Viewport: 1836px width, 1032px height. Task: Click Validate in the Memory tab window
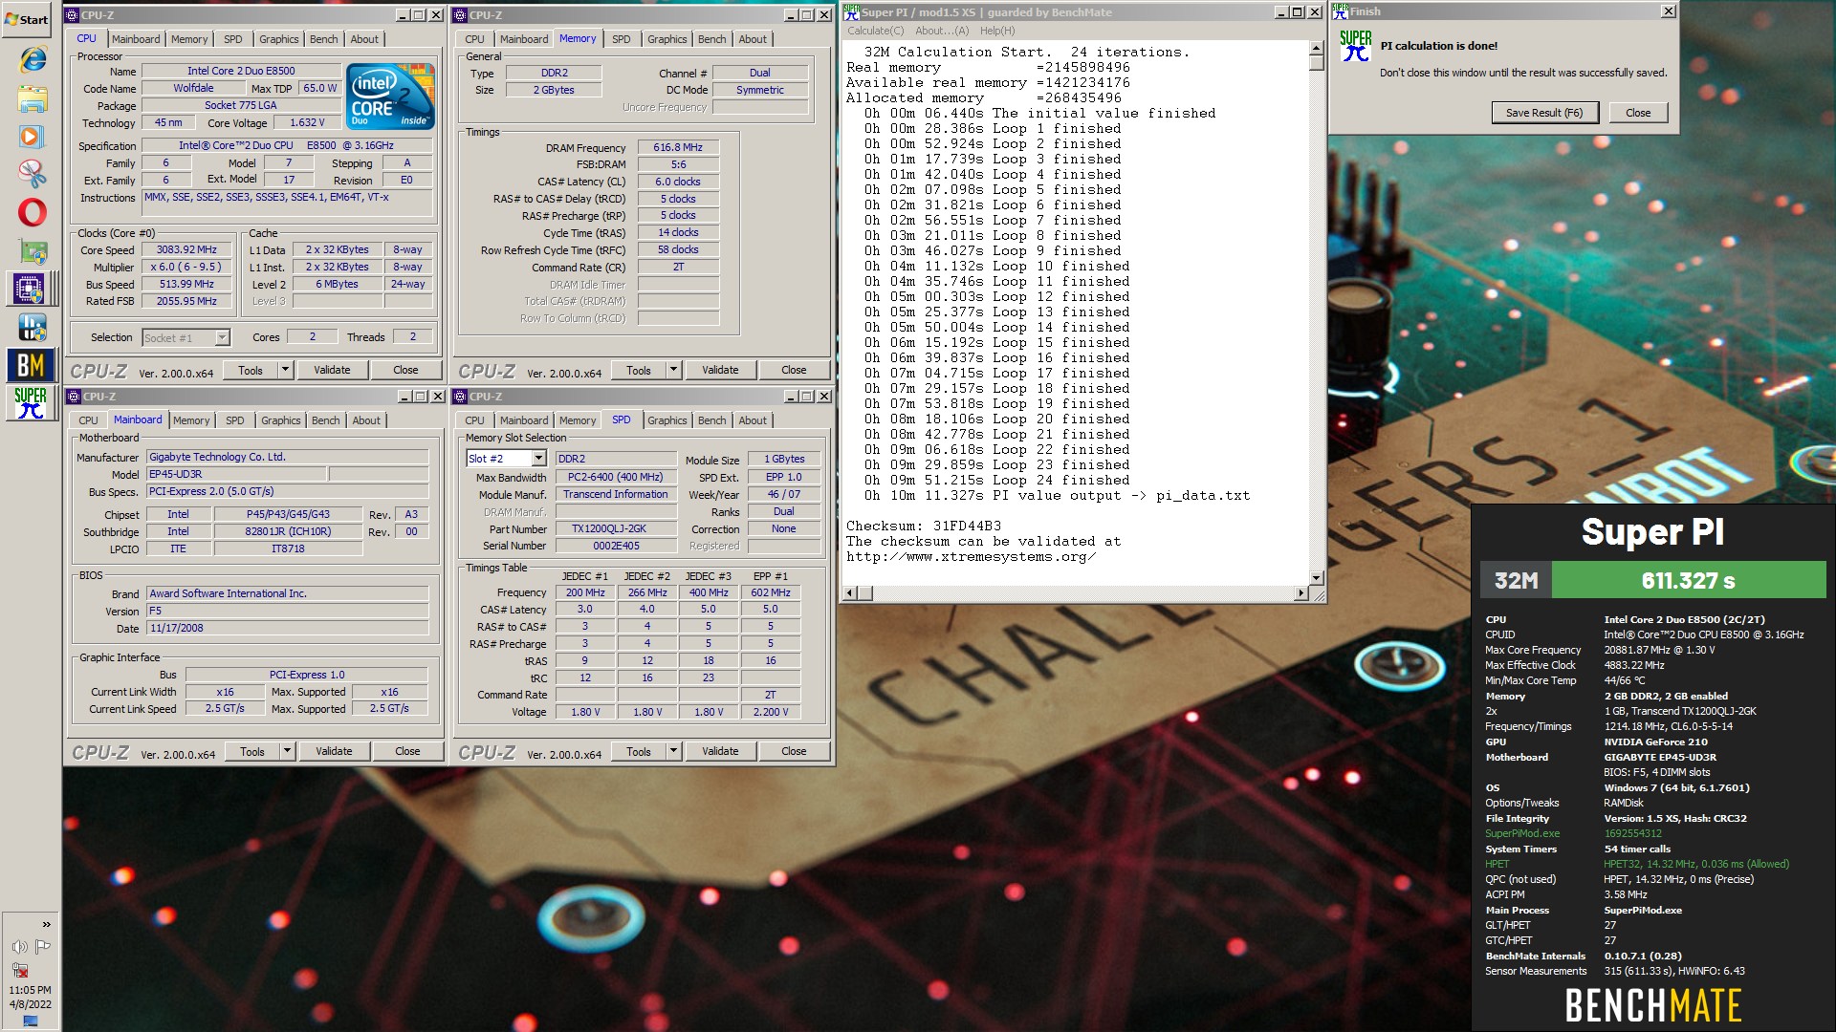720,370
